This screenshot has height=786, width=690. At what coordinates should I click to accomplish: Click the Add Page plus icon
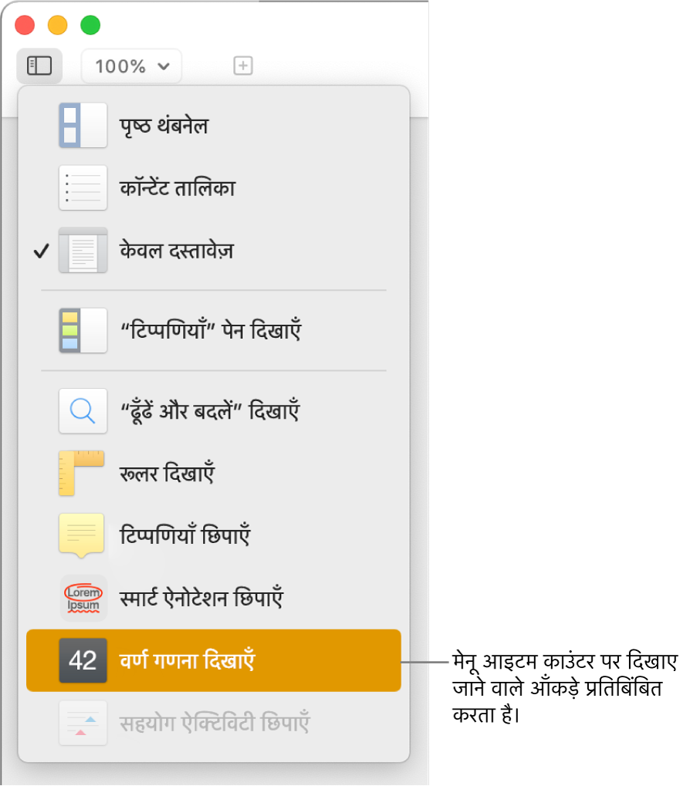(243, 66)
